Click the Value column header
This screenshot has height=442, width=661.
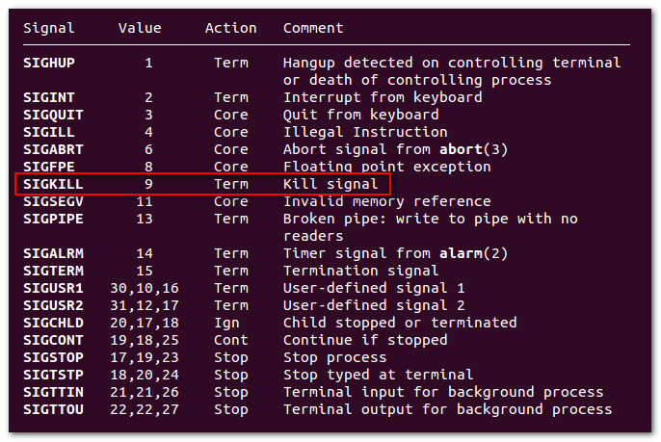click(140, 28)
